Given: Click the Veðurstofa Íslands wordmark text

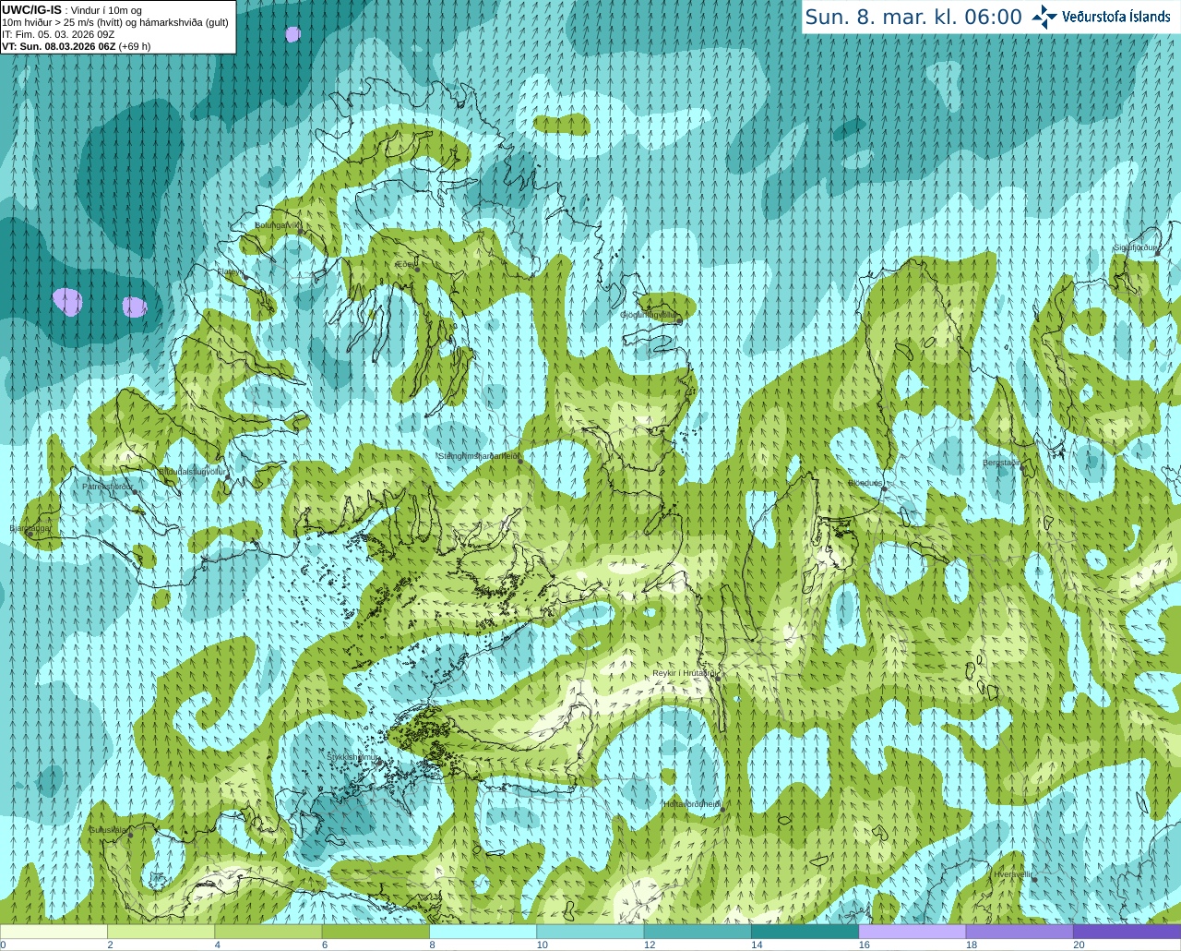Looking at the screenshot, I should 1116,17.
